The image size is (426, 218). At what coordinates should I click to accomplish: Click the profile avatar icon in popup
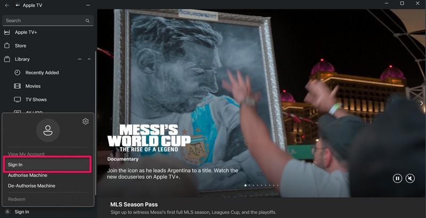(48, 130)
